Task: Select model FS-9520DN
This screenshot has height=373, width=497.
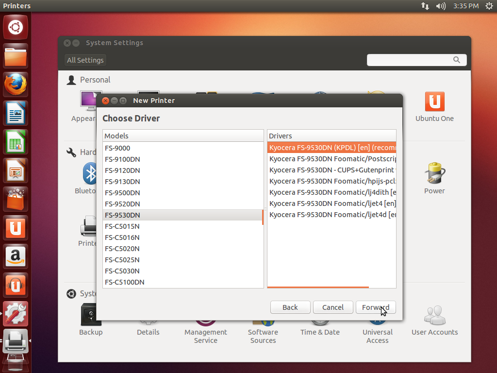Action: tap(182, 204)
